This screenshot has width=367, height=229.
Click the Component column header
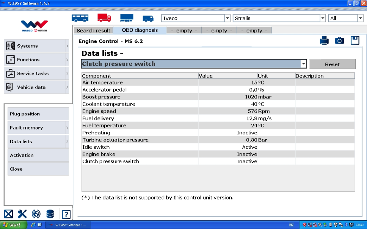coord(140,76)
